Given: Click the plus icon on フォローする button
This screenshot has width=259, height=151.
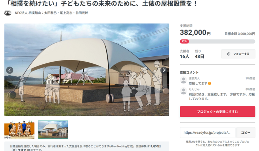Looking at the screenshot, I should pyautogui.click(x=229, y=54).
